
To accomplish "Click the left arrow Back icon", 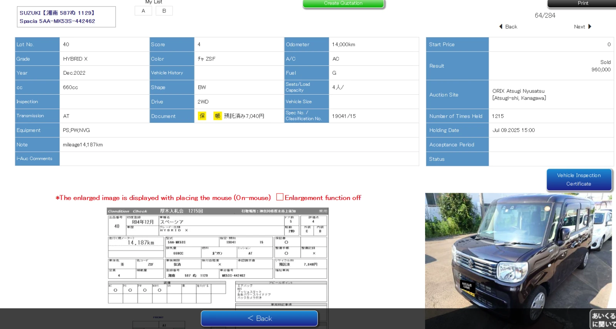I will (x=501, y=27).
